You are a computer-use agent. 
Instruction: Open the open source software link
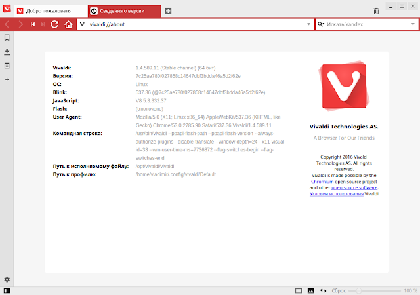click(x=354, y=187)
